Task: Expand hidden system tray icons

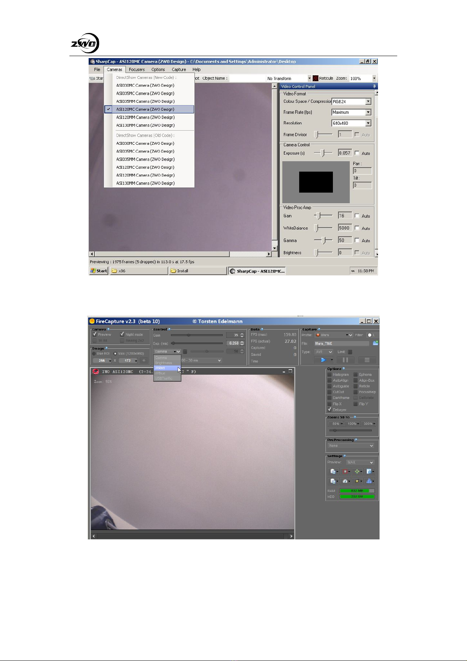Action: coord(353,271)
